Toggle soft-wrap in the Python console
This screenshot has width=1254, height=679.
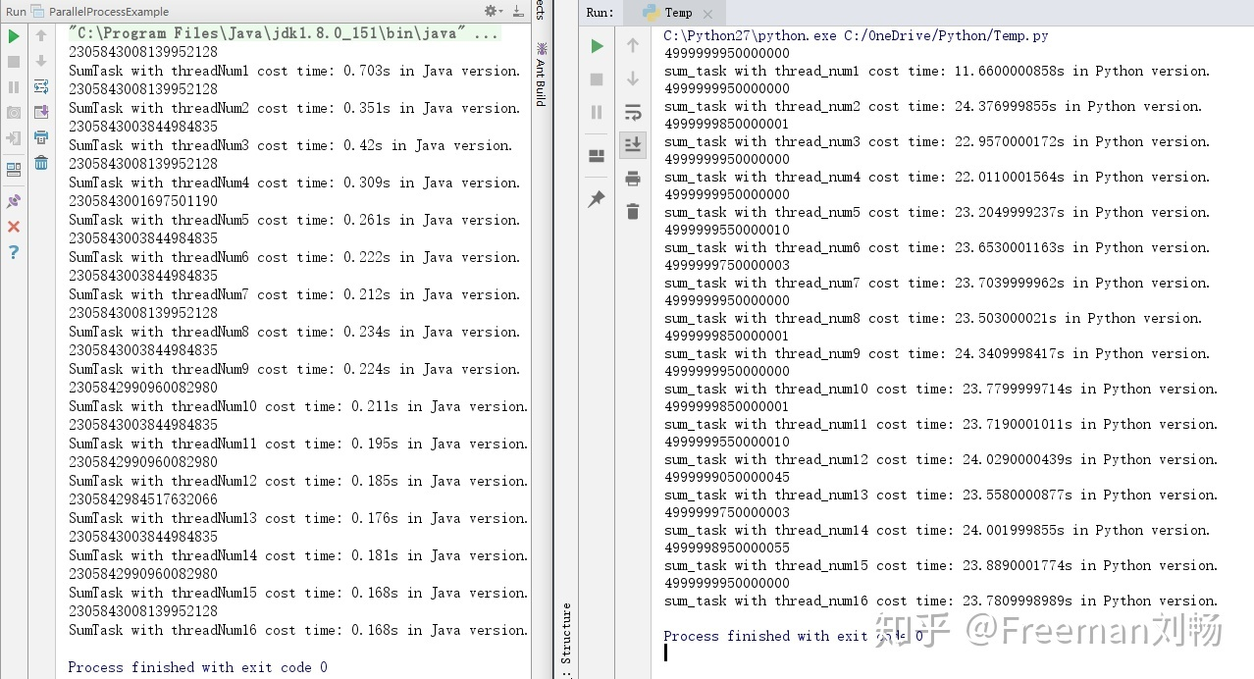tap(633, 112)
